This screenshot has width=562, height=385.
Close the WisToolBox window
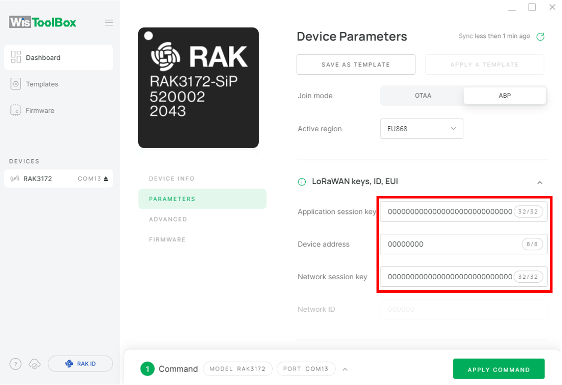553,7
